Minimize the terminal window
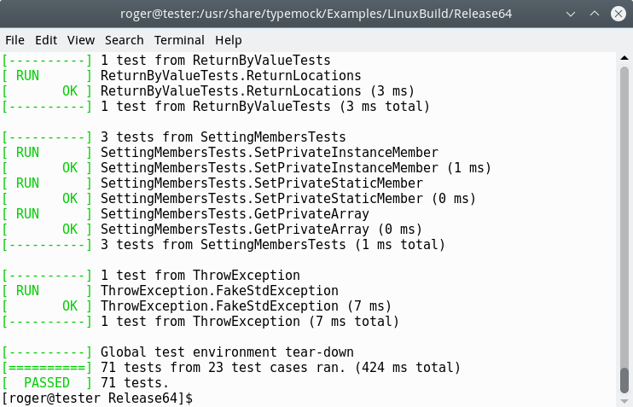Screen dimensions: 633x407 pos(570,15)
